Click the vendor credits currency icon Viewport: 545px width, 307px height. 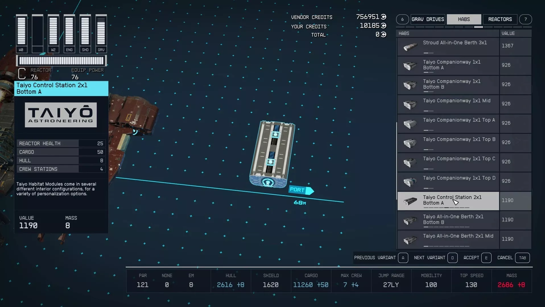[383, 17]
